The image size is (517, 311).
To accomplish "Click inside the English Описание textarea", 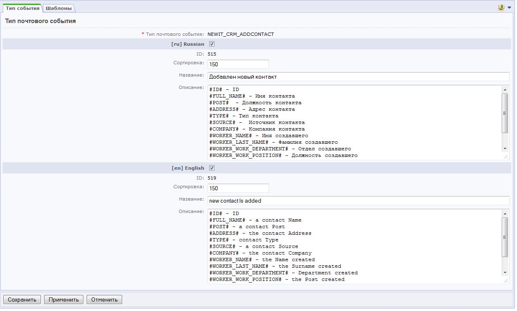I will pyautogui.click(x=354, y=246).
